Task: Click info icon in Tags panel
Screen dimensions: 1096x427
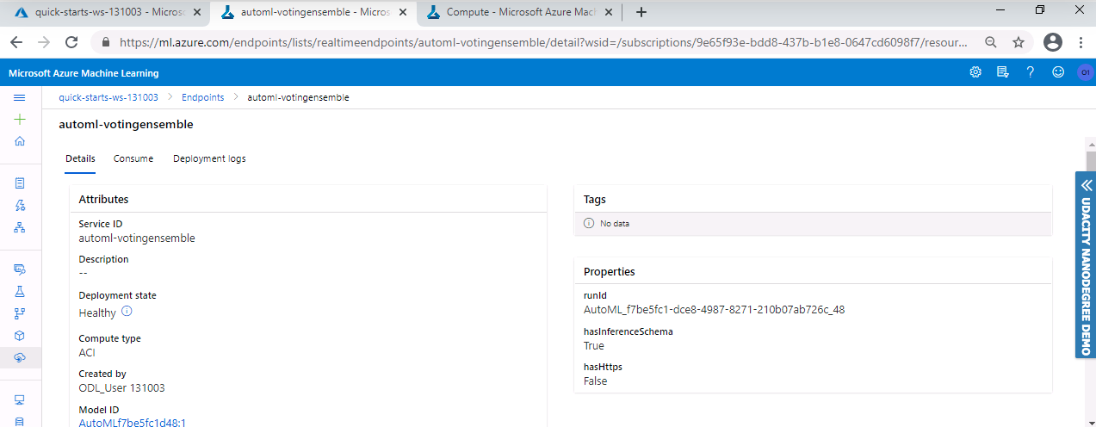Action: 589,223
